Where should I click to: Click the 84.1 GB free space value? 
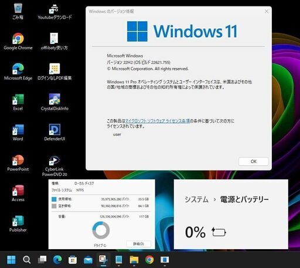point(144,206)
